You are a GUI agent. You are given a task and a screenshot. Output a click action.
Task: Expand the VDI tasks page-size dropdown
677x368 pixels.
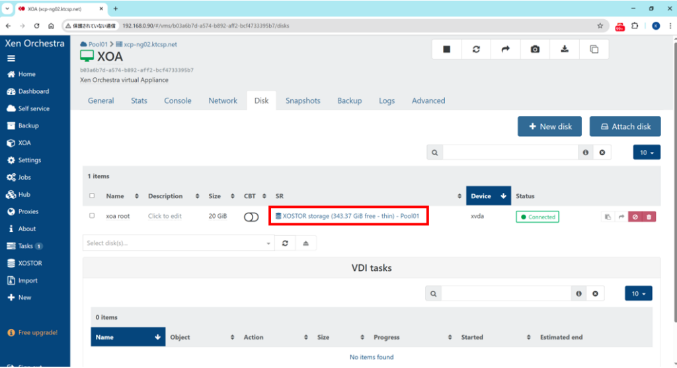pos(638,293)
